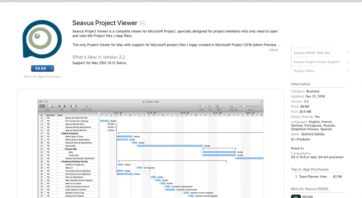Click the fullscreen arrows icon in sample1.mpp window
The image size is (362, 198).
(x=262, y=102)
